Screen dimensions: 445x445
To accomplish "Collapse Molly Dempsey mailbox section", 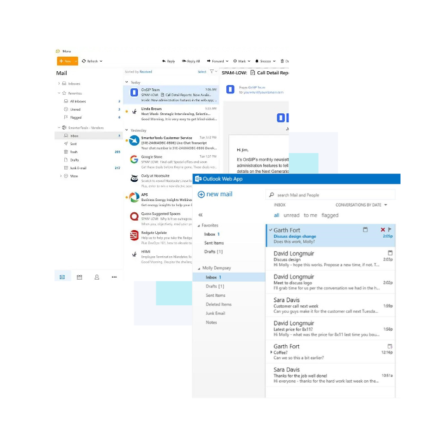I will coord(199,268).
